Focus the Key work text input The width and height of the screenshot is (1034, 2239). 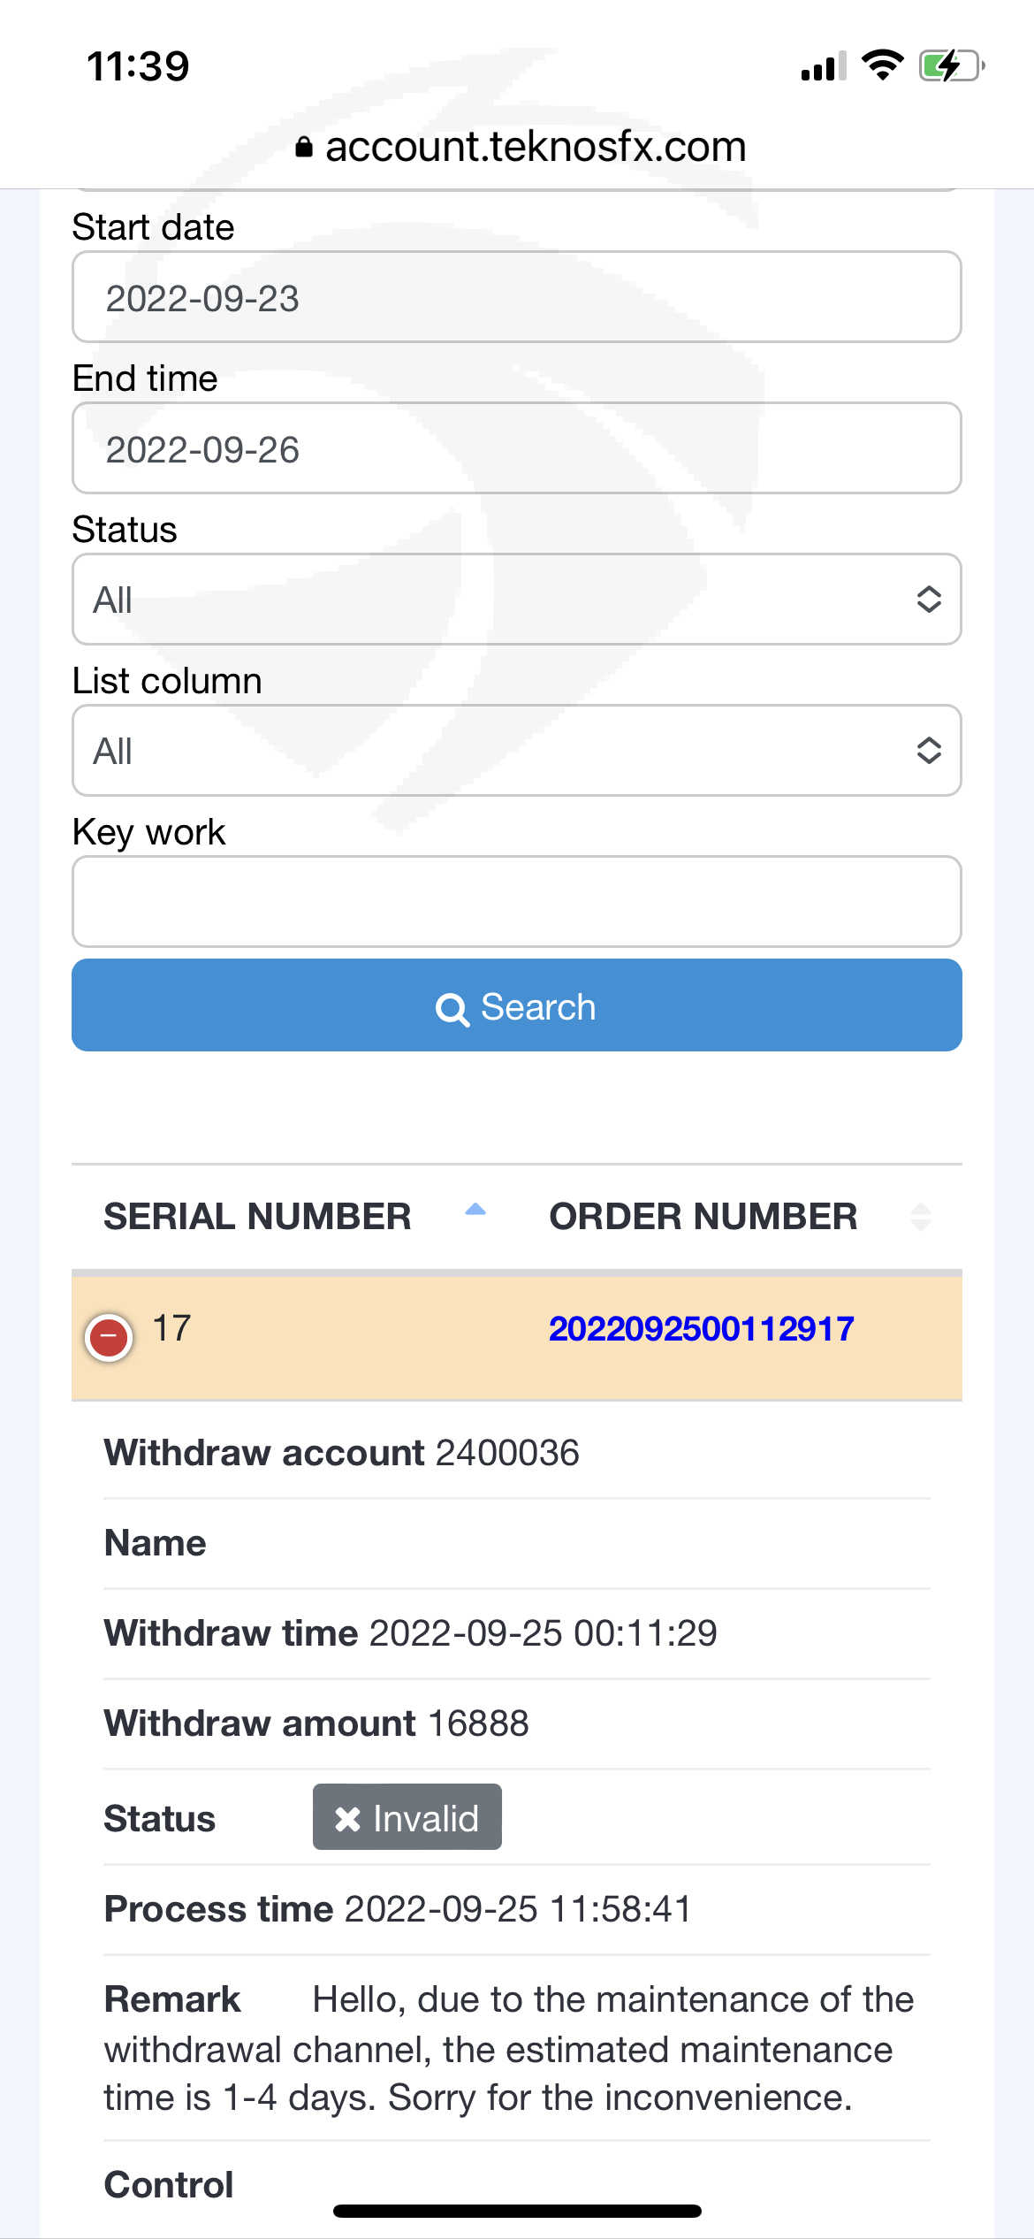pos(516,902)
